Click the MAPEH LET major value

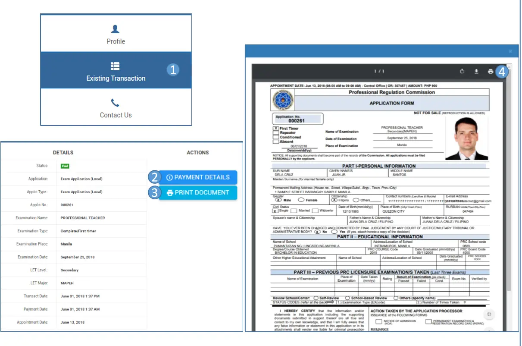[67, 283]
